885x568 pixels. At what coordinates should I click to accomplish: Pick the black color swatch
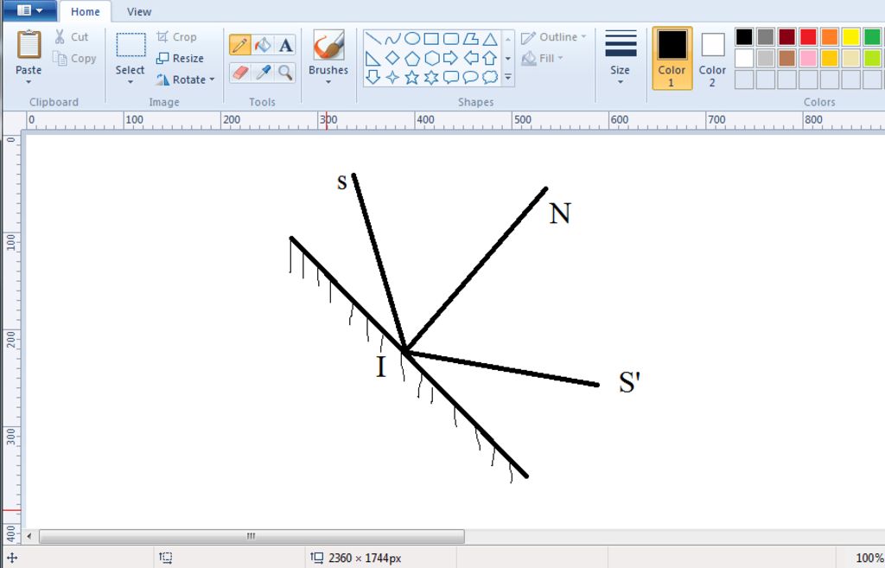[x=744, y=37]
